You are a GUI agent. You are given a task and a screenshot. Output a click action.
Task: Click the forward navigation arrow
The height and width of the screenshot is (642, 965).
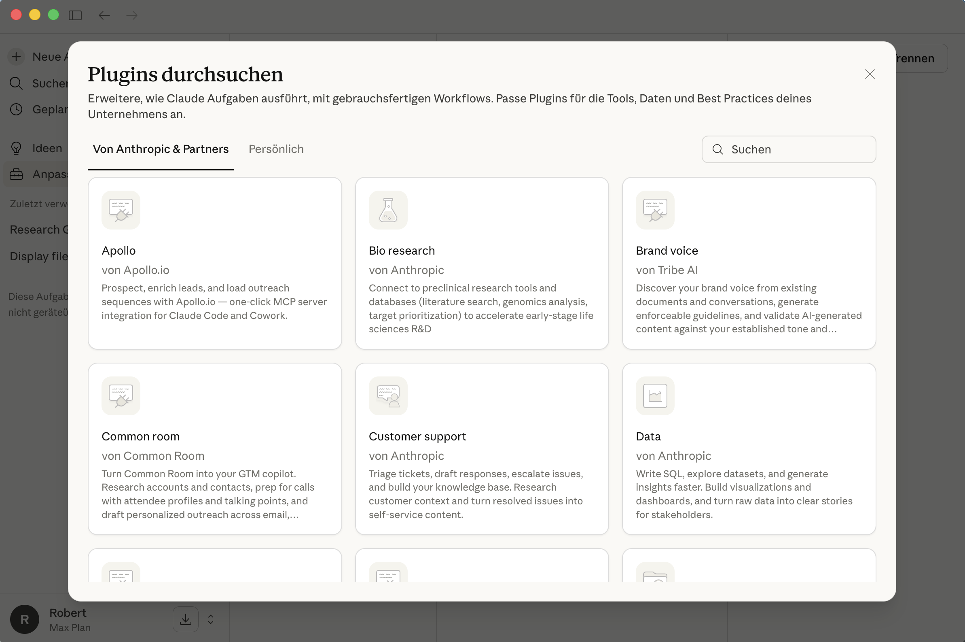(132, 15)
